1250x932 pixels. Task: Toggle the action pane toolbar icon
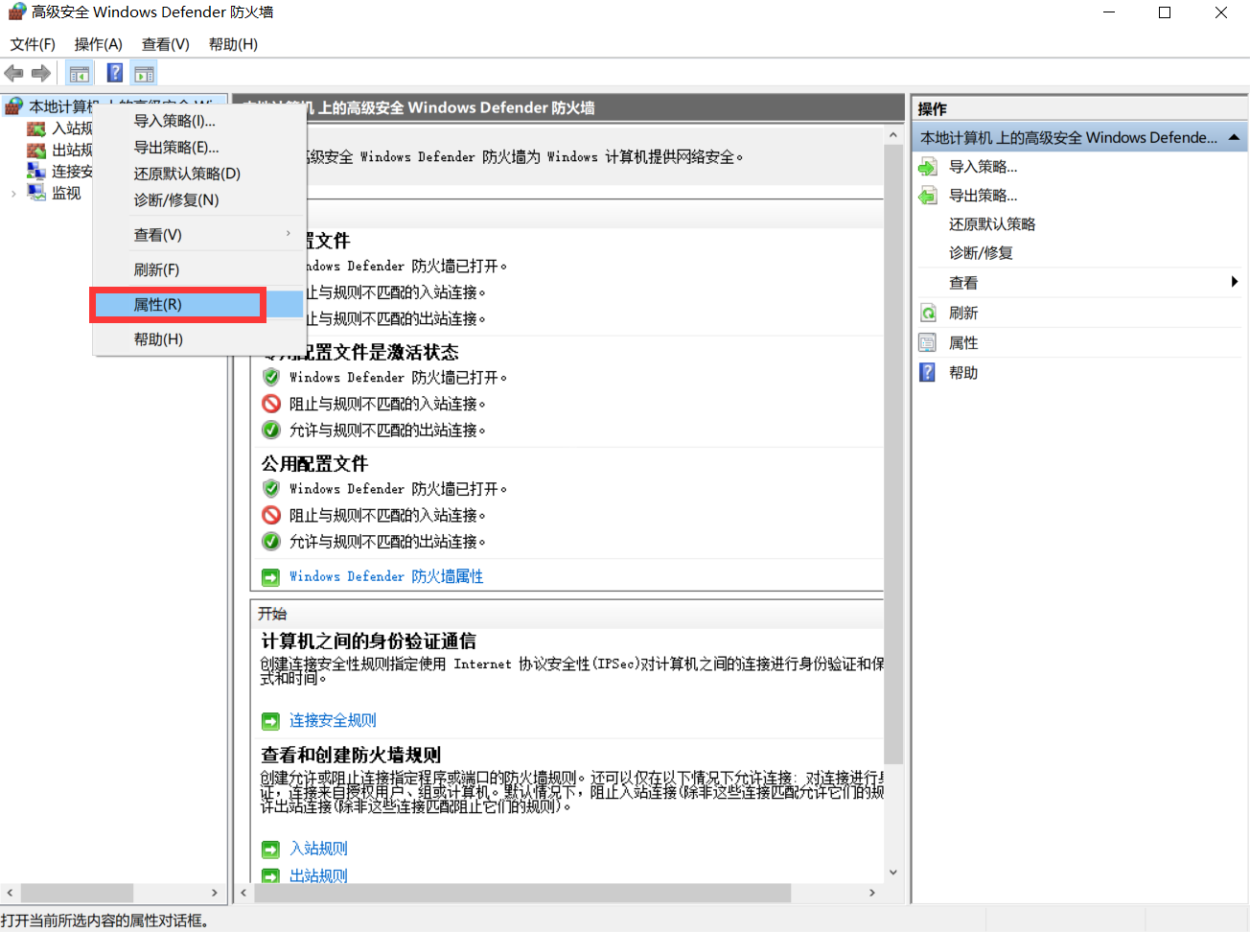point(145,73)
